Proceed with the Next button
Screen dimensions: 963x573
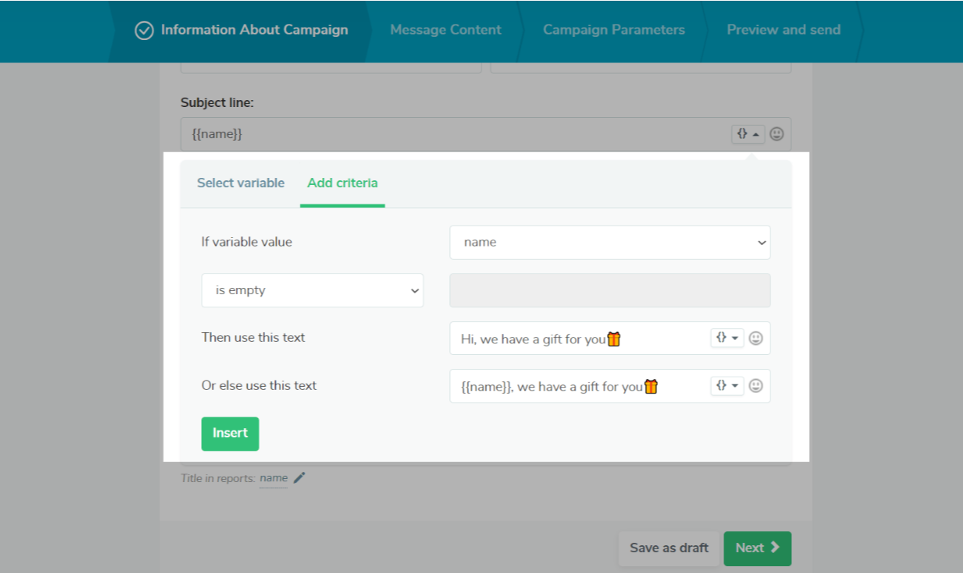tap(757, 548)
